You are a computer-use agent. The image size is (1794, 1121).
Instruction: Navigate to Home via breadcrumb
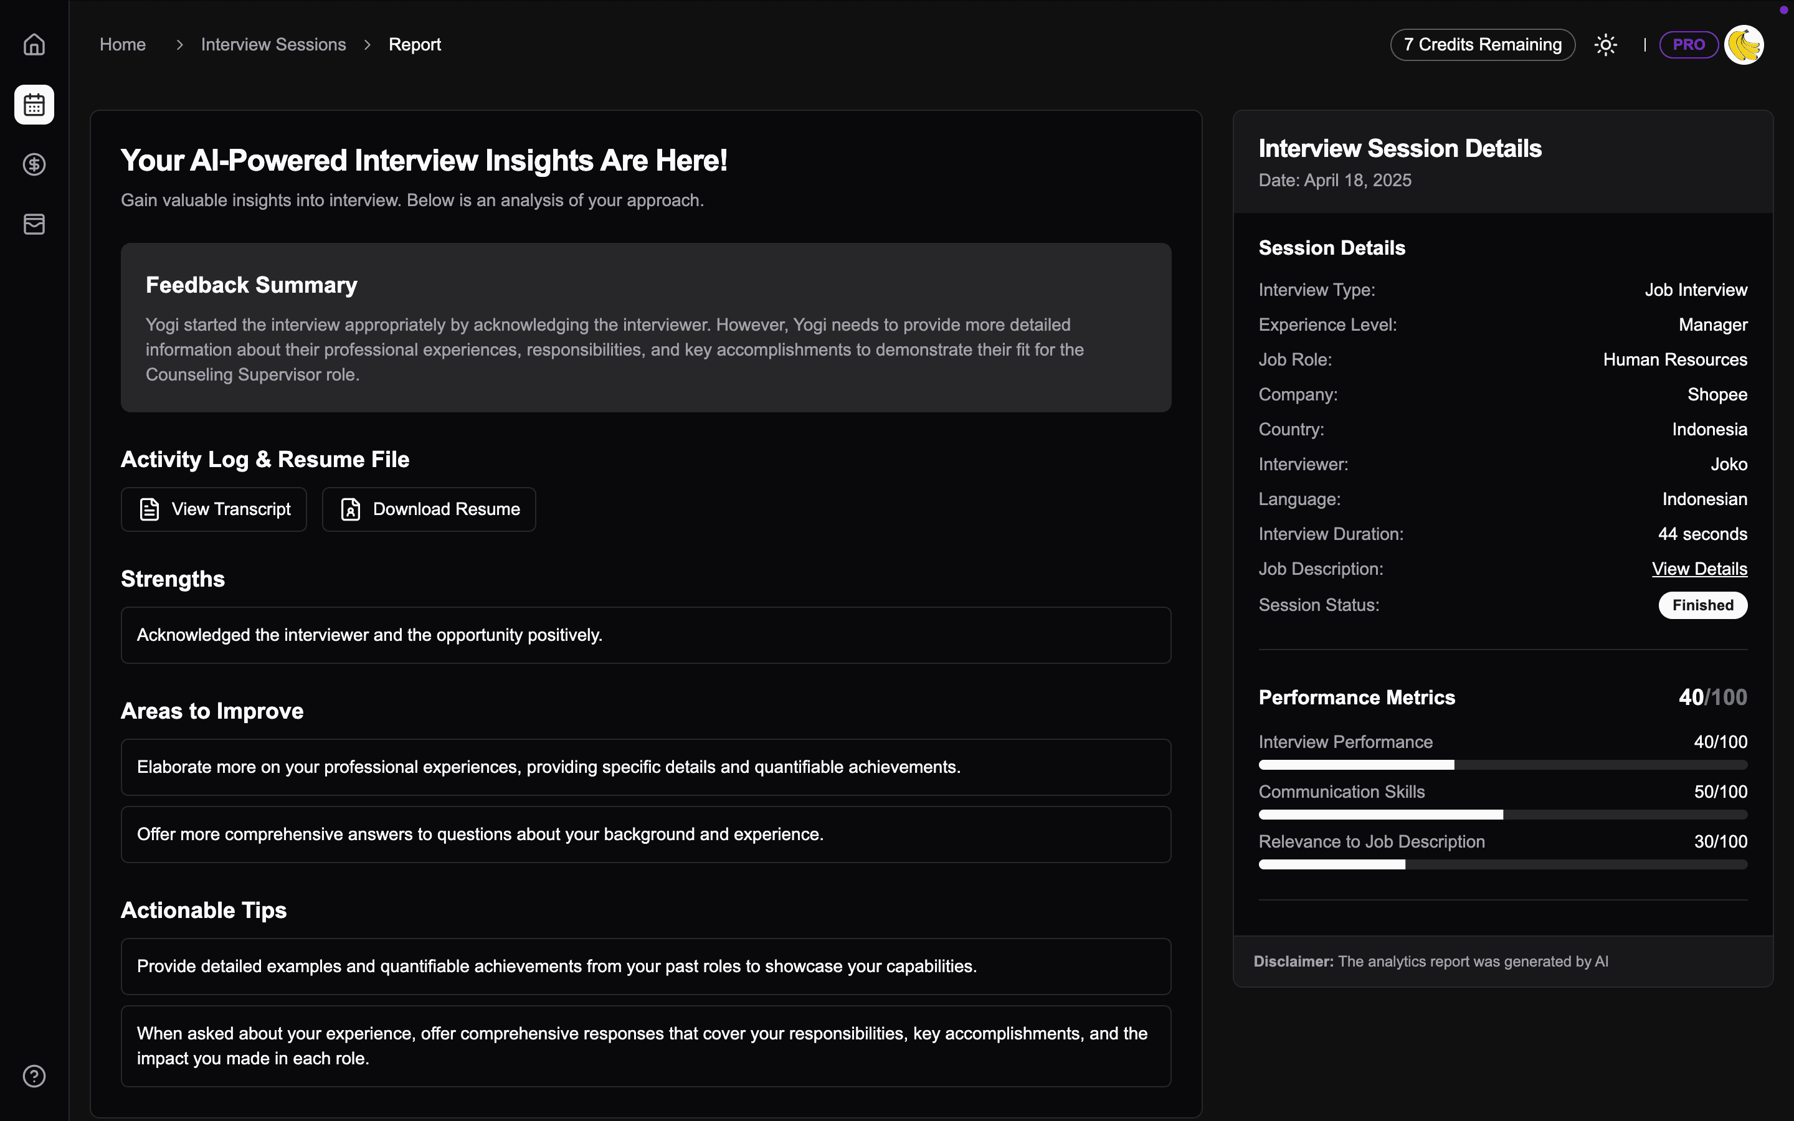pos(122,44)
